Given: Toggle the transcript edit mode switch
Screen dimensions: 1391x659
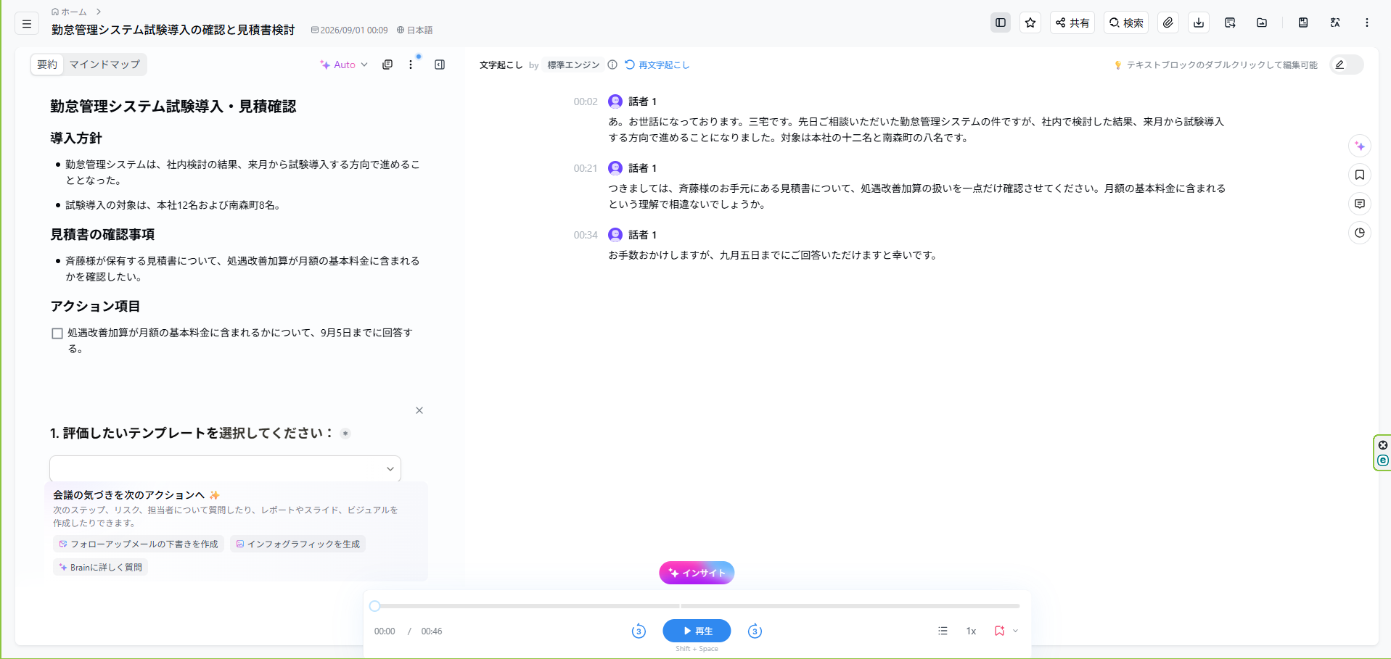Looking at the screenshot, I should (x=1347, y=65).
